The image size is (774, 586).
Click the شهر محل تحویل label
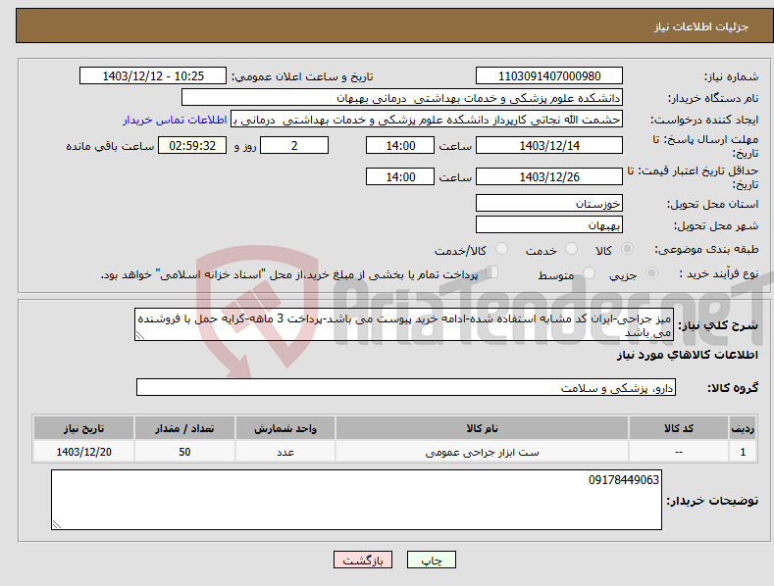(716, 225)
